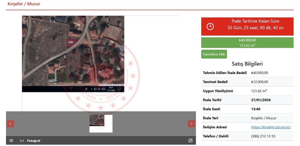Viewport: 300px width, 146px height.
Task: Click the Fotoğraf label in gallery bar
Action: tap(33, 141)
